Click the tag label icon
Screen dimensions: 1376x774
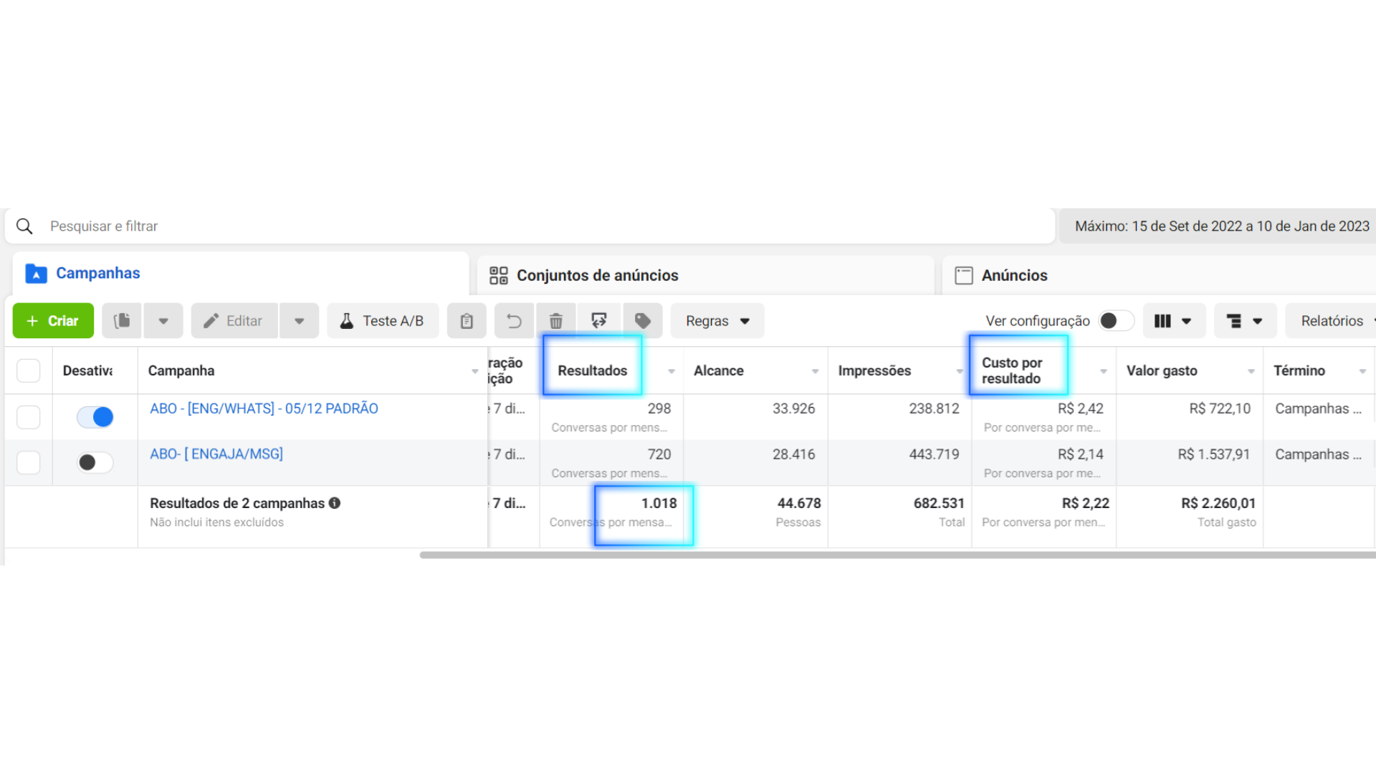point(643,321)
